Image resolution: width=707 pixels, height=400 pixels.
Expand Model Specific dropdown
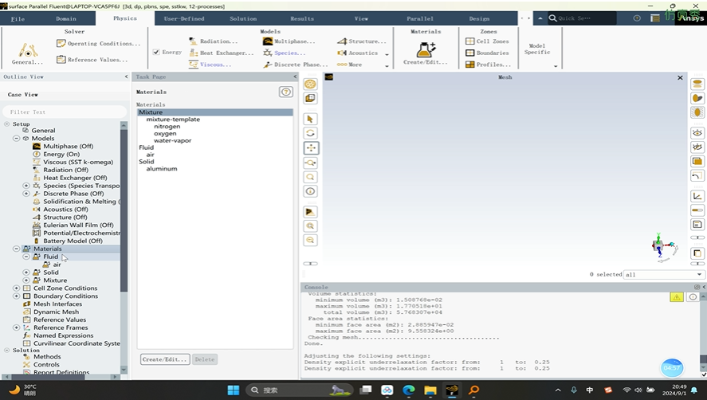click(x=556, y=66)
